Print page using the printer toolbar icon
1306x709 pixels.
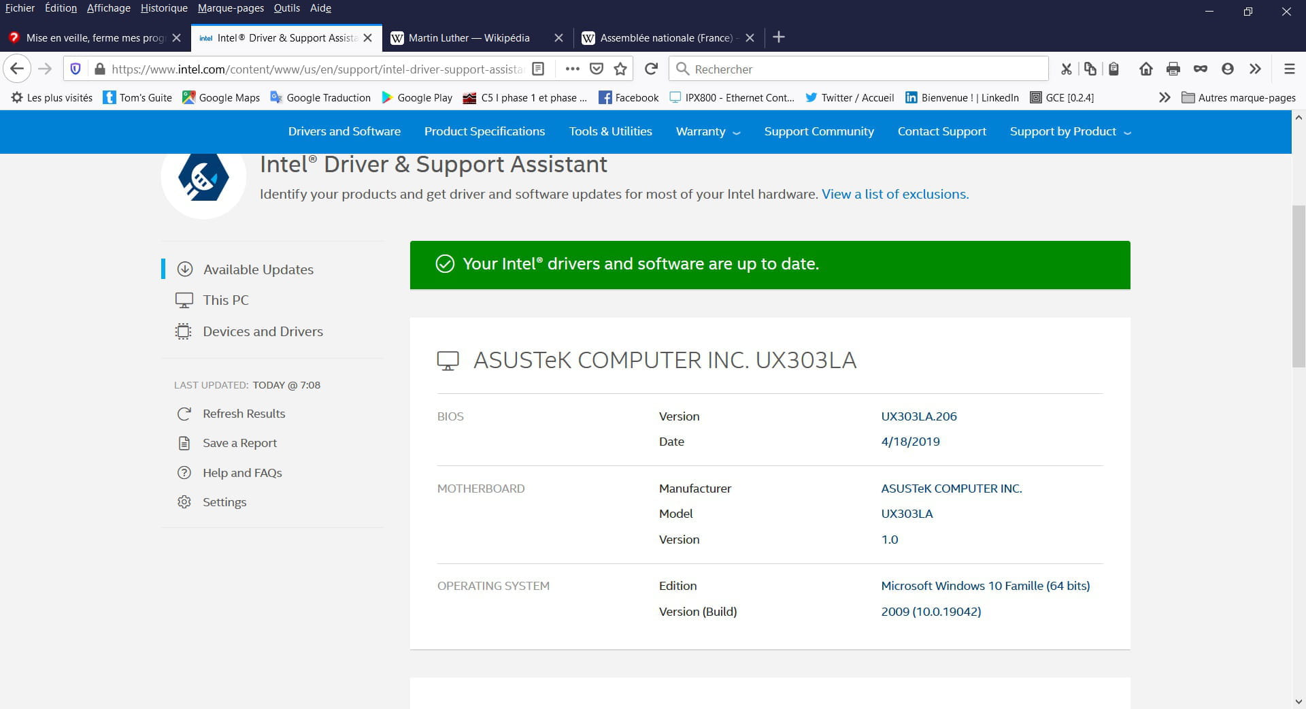coord(1173,69)
